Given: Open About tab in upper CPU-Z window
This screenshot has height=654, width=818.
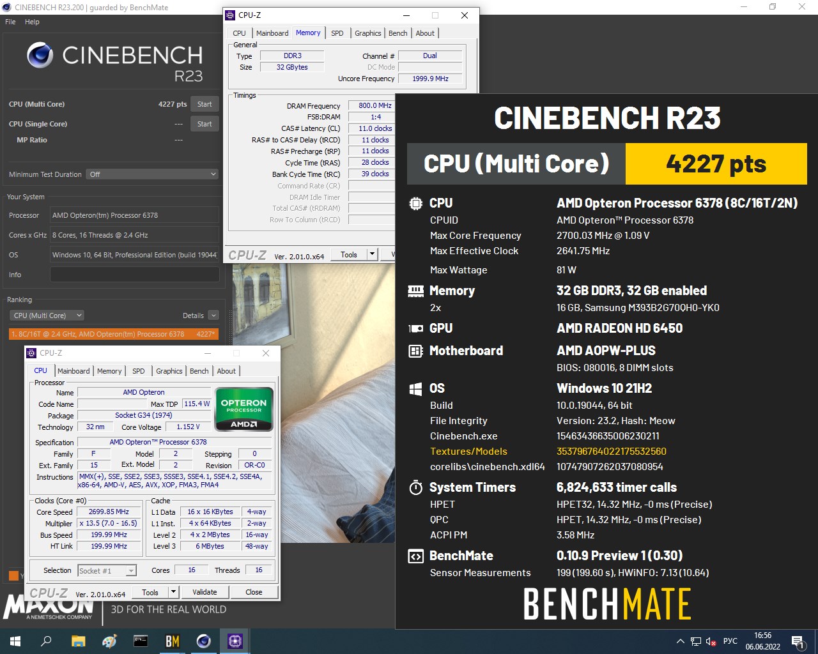Looking at the screenshot, I should tap(425, 33).
